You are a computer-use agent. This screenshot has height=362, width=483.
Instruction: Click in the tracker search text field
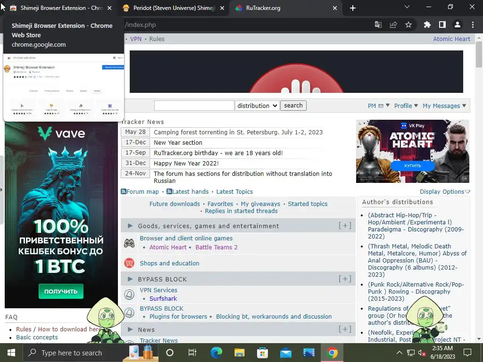point(194,106)
